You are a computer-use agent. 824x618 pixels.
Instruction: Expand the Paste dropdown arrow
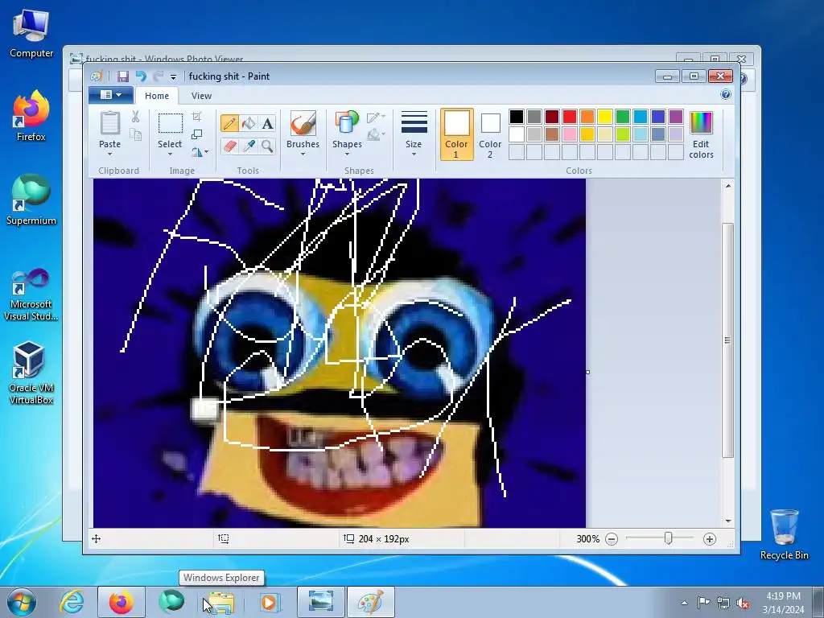pyautogui.click(x=109, y=154)
